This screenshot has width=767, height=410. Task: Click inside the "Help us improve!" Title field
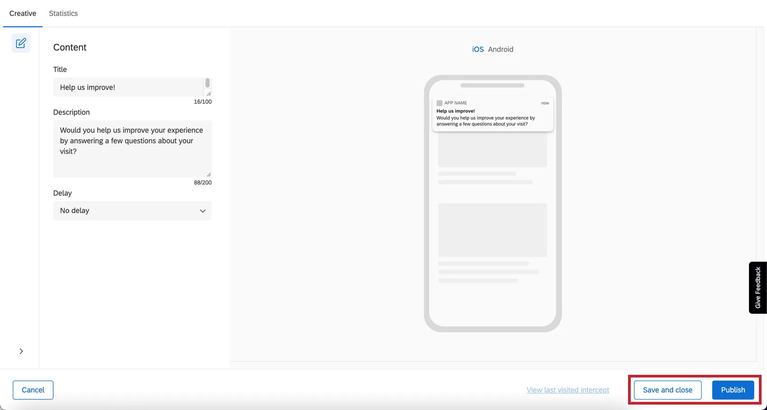[x=126, y=87]
